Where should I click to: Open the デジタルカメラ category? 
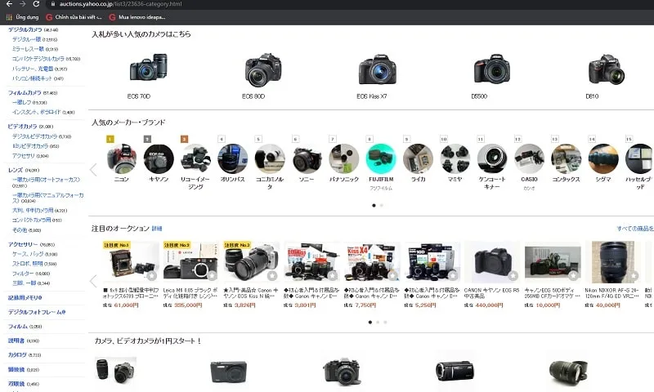[x=25, y=29]
